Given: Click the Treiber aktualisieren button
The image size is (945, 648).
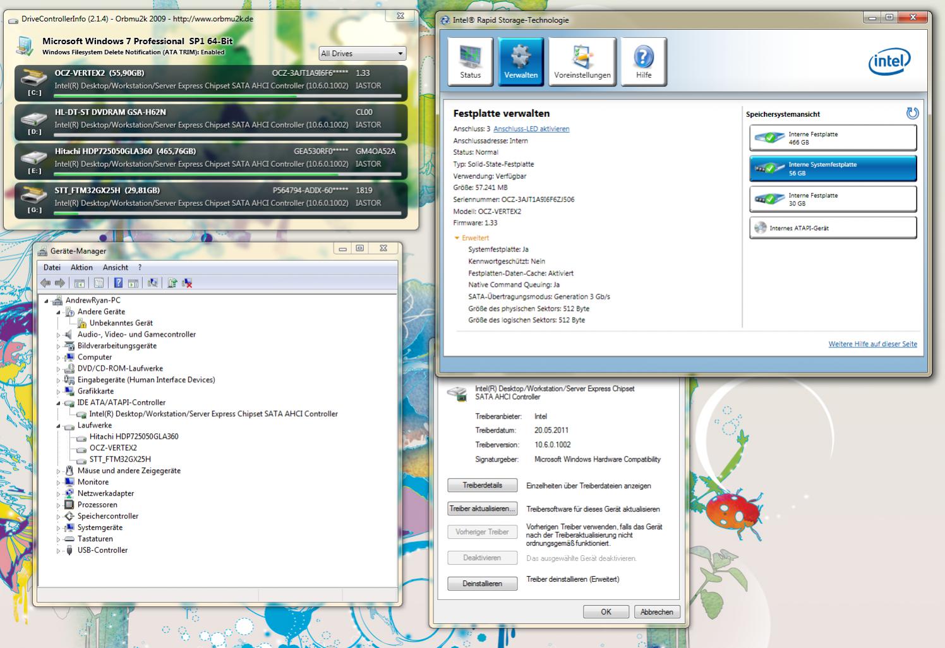Looking at the screenshot, I should pyautogui.click(x=482, y=508).
